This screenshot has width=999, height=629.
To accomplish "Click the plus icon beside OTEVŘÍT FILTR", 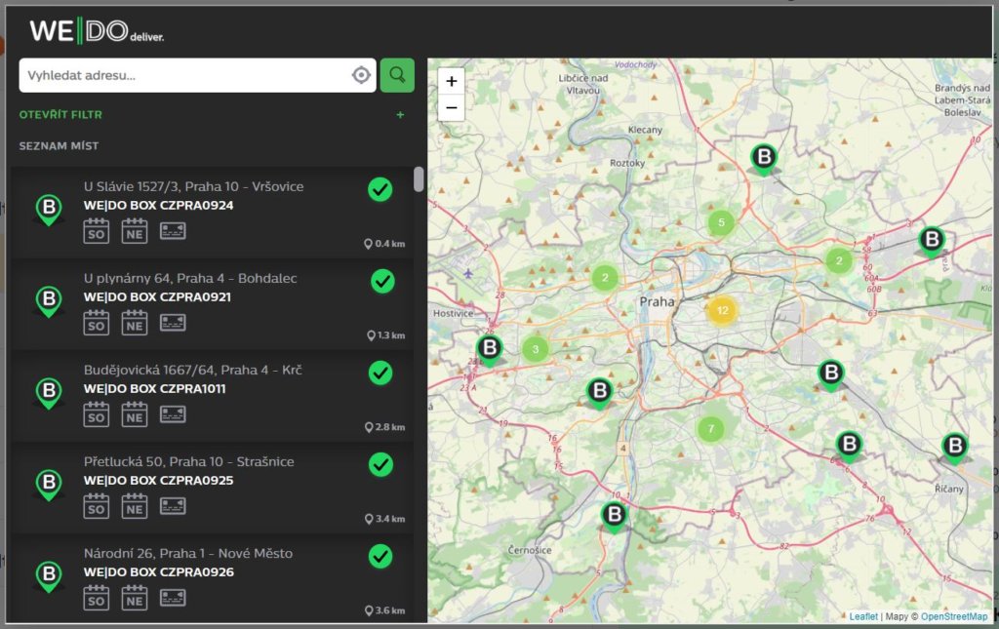I will (x=400, y=115).
